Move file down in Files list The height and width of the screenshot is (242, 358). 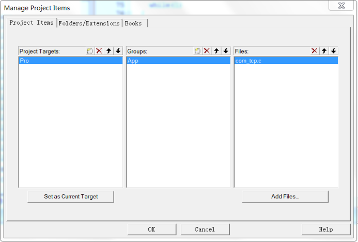334,51
